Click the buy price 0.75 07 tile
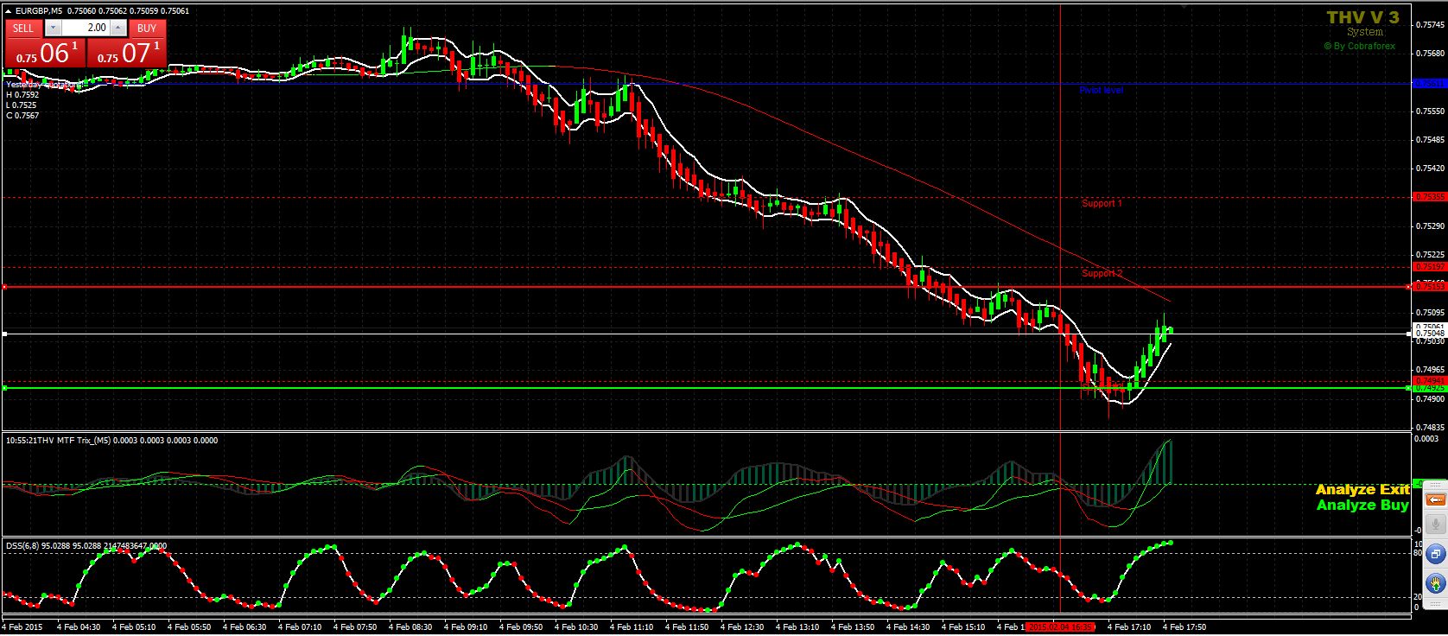The image size is (1448, 636). pyautogui.click(x=127, y=53)
